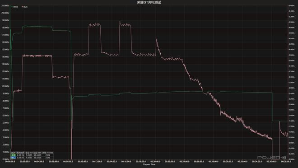298x168 pixels.
Task: Click the green VBUS legend color marker
Action: (x=12, y=7)
